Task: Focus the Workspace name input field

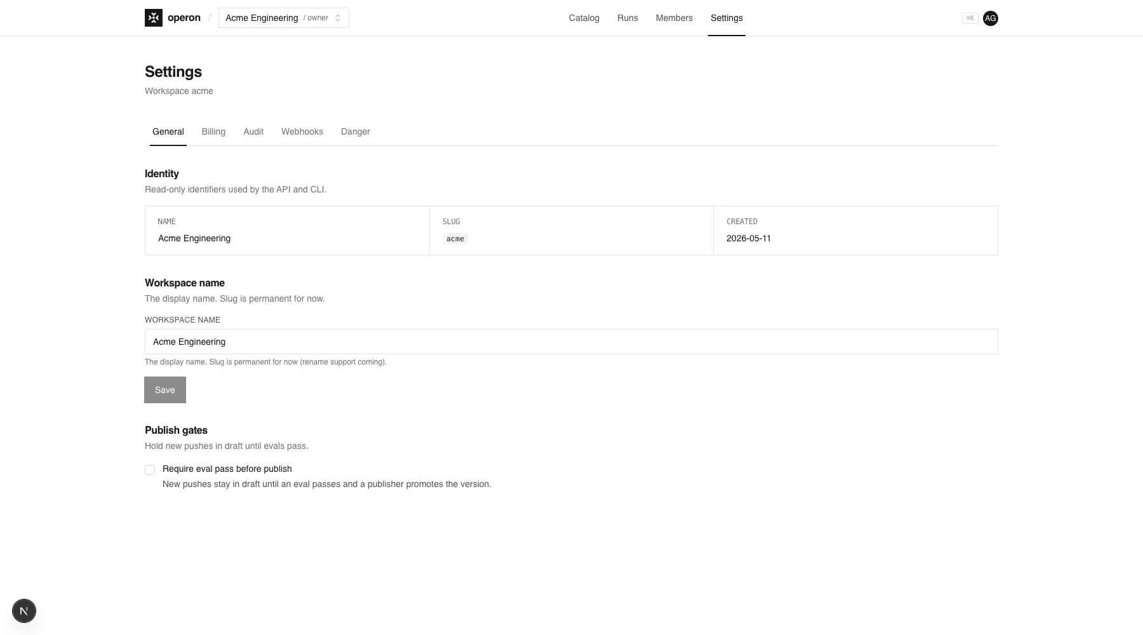Action: pyautogui.click(x=571, y=342)
